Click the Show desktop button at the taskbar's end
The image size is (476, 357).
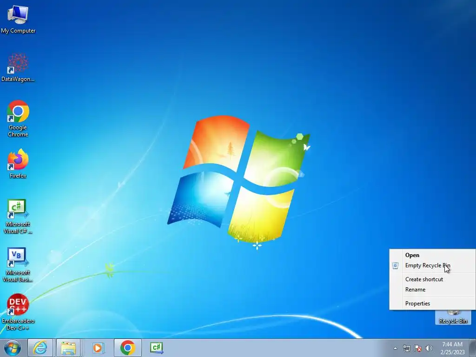pos(473,348)
